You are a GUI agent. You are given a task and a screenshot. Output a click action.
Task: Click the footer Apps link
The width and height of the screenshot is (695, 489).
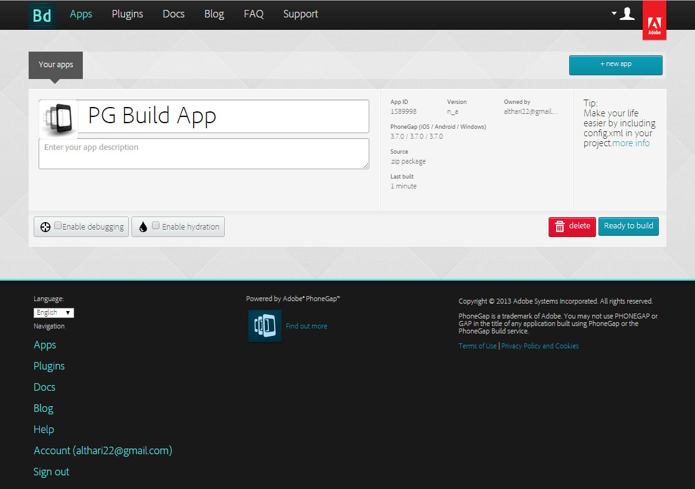pos(45,345)
